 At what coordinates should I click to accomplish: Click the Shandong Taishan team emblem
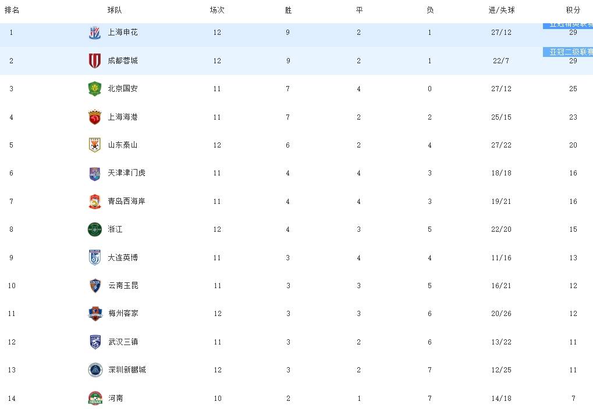coord(94,145)
